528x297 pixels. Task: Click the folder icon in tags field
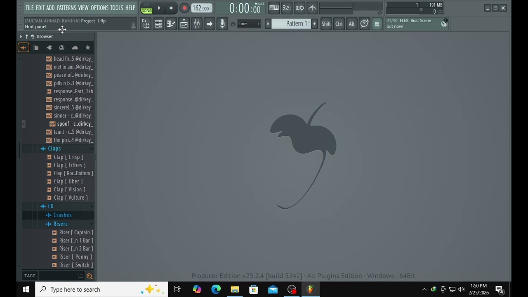point(81,276)
